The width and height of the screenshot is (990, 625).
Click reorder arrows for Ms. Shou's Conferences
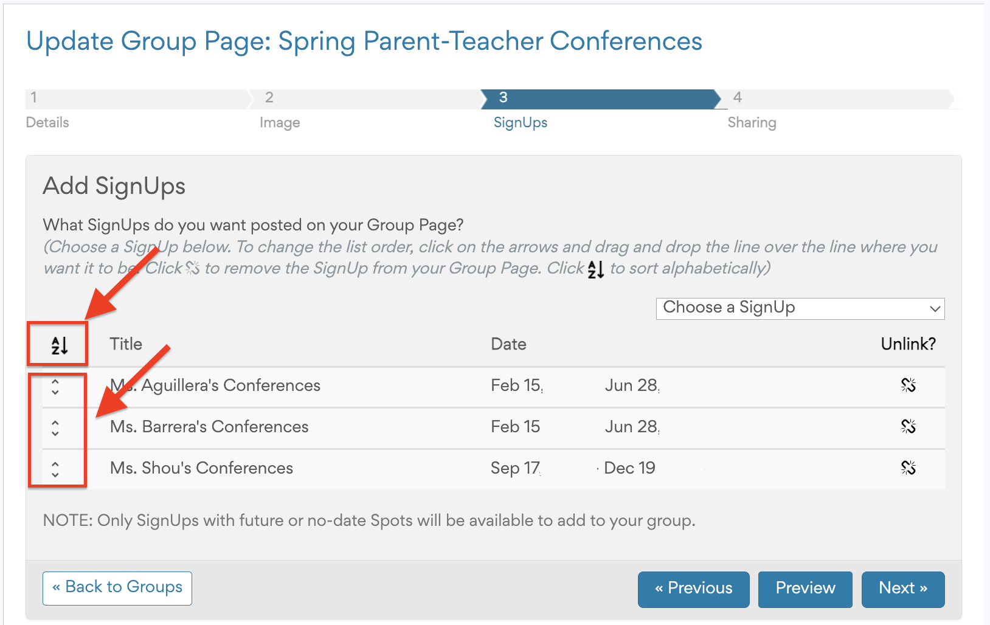tap(55, 469)
